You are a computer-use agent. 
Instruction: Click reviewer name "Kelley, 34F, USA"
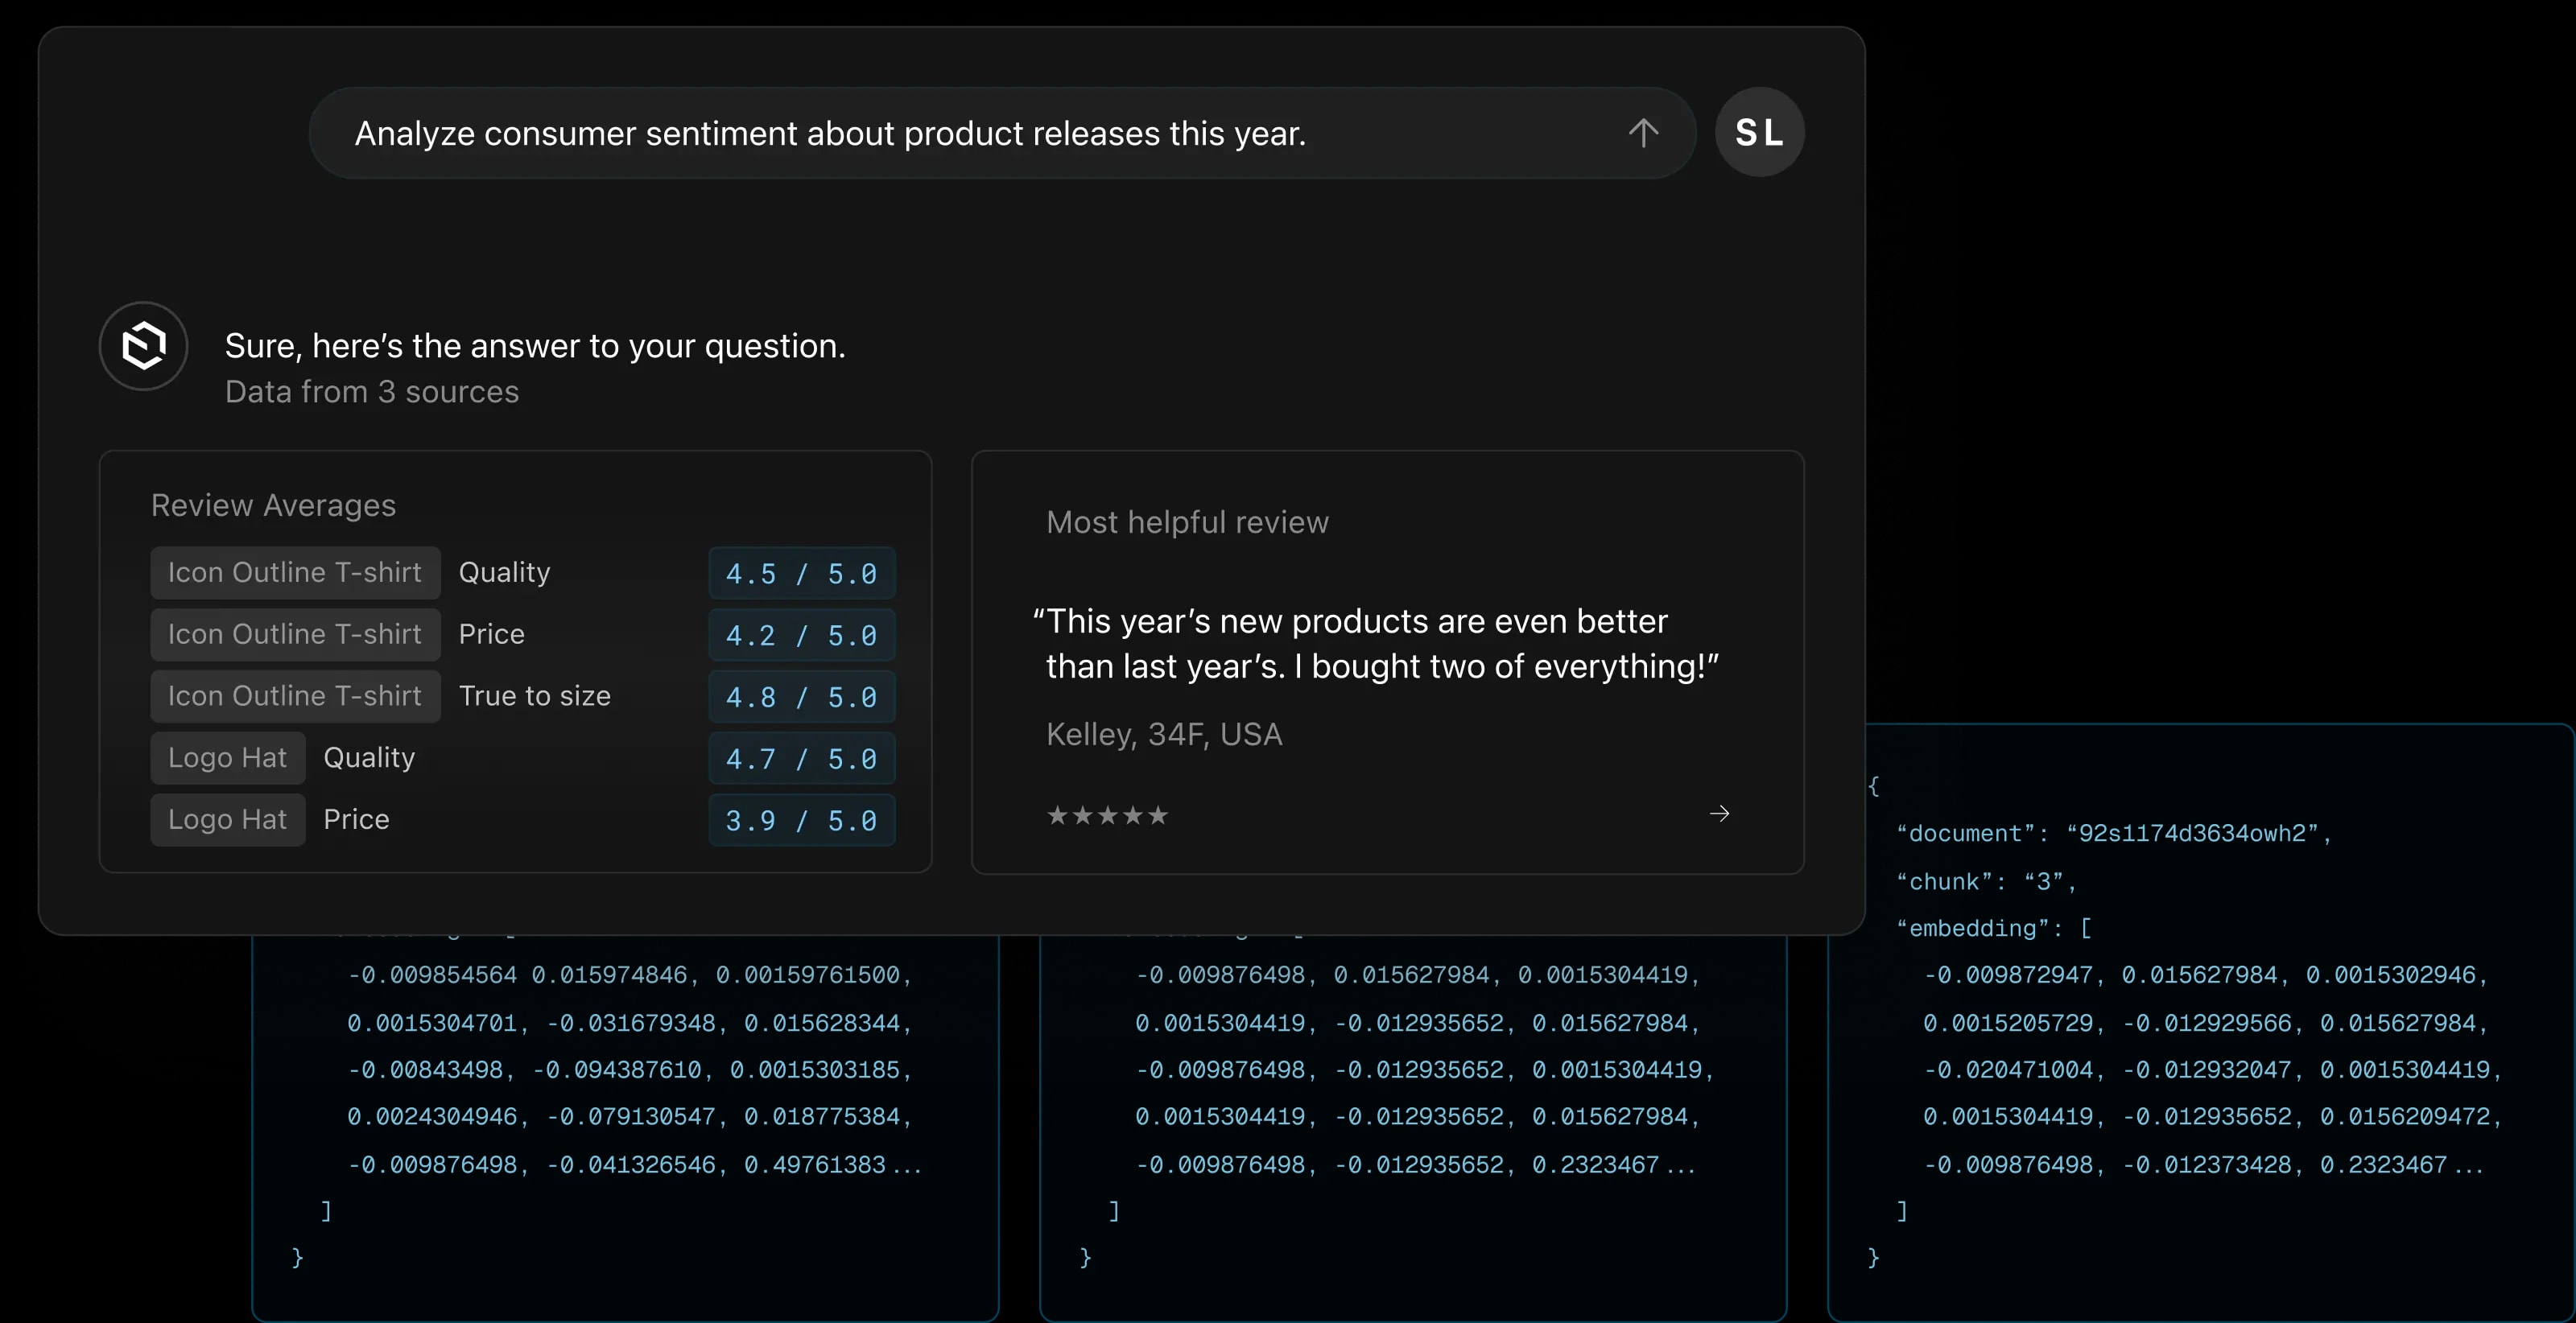pos(1163,734)
